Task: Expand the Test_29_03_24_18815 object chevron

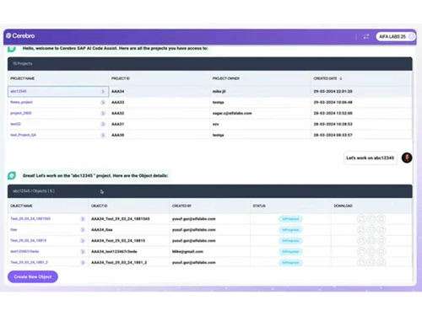Action: tap(83, 241)
